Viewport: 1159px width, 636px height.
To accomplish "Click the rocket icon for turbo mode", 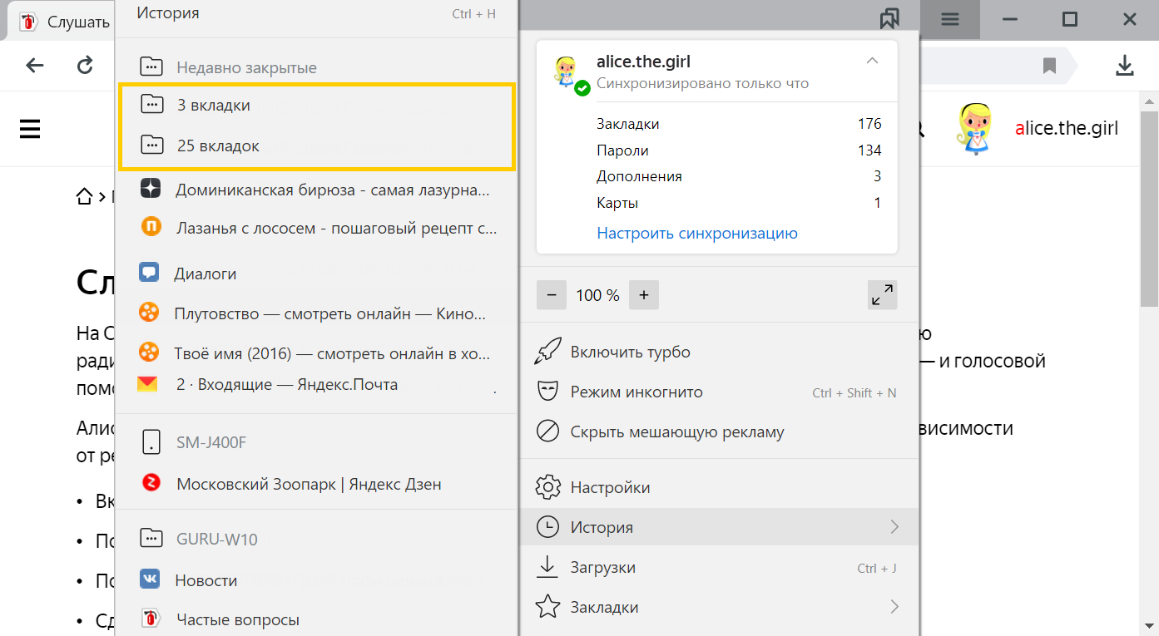I will [x=547, y=352].
